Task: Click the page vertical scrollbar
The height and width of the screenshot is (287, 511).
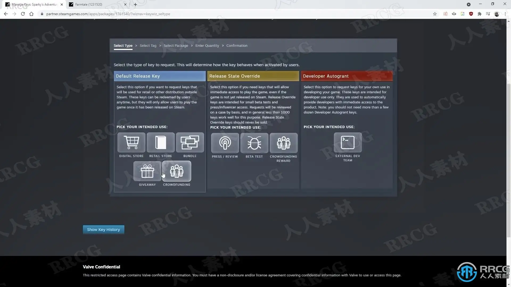Action: [x=509, y=159]
